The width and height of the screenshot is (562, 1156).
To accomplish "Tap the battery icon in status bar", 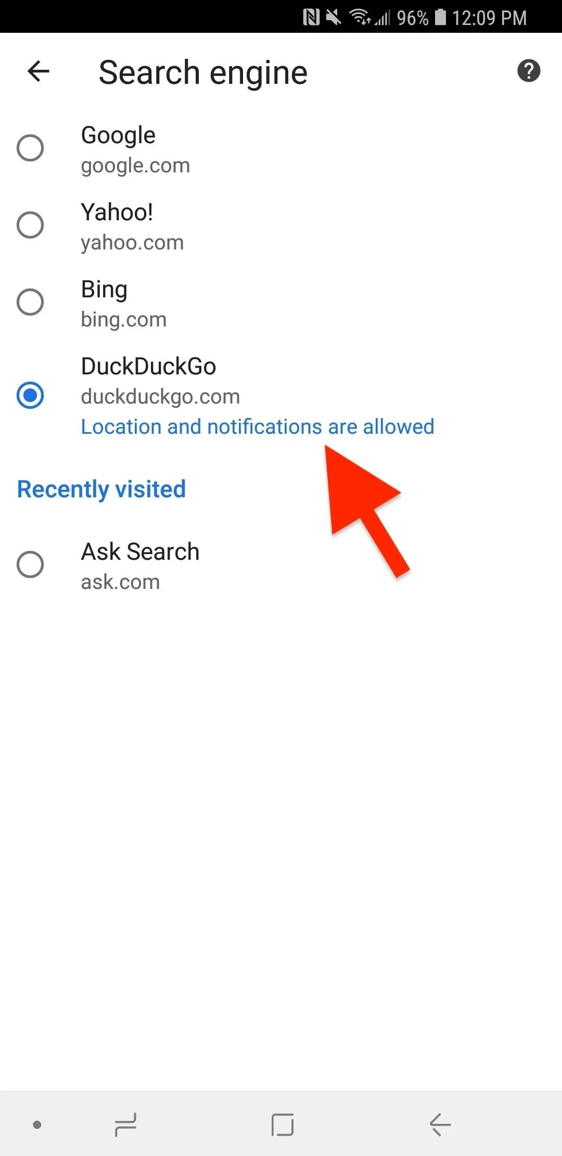I will (440, 17).
